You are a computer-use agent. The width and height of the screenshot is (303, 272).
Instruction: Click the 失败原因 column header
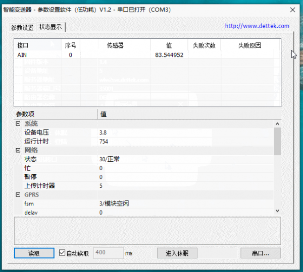pyautogui.click(x=249, y=45)
